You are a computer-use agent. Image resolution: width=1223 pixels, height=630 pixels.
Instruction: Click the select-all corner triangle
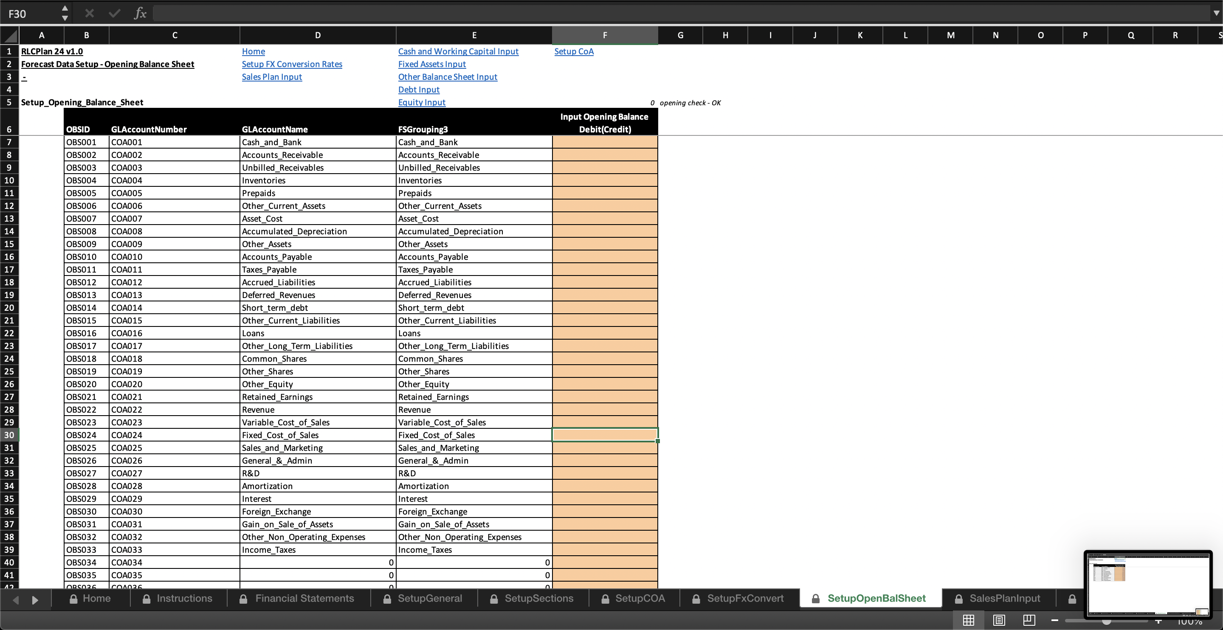[x=9, y=35]
